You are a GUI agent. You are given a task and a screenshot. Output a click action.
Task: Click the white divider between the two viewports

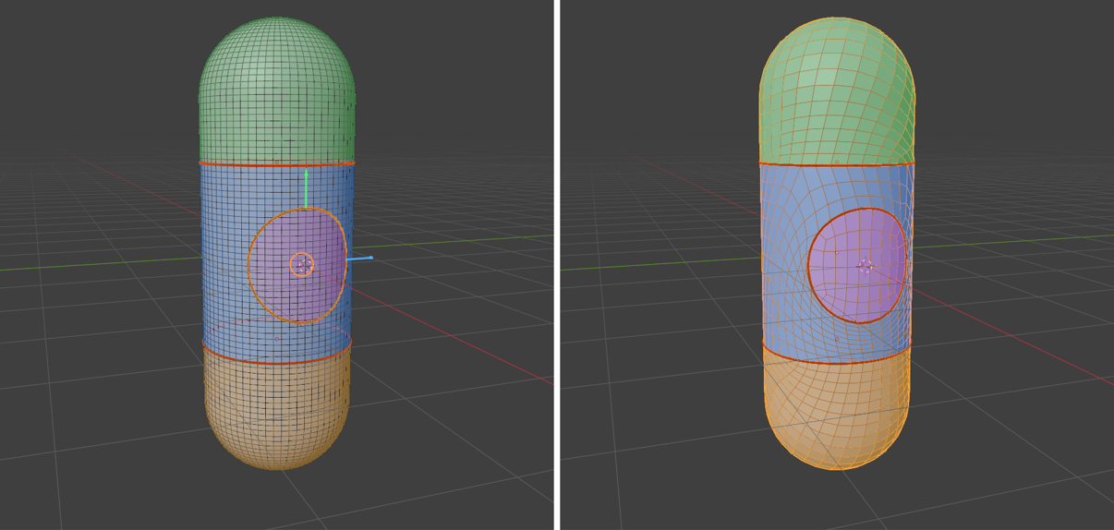(557, 265)
